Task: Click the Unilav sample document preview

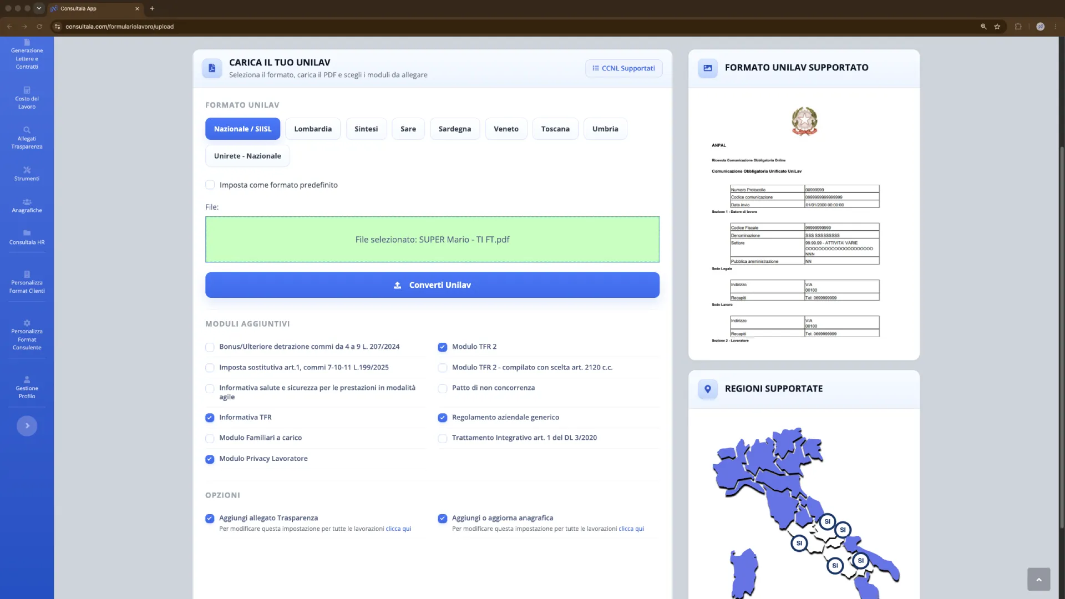Action: (x=804, y=224)
